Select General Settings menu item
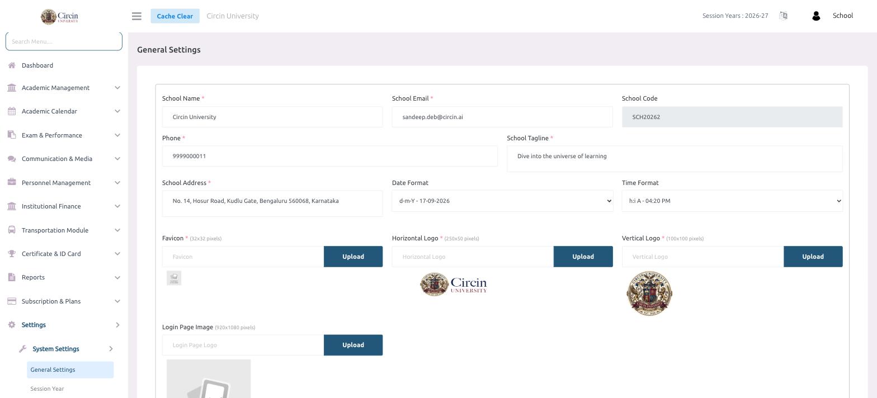The height and width of the screenshot is (398, 877). 70,369
